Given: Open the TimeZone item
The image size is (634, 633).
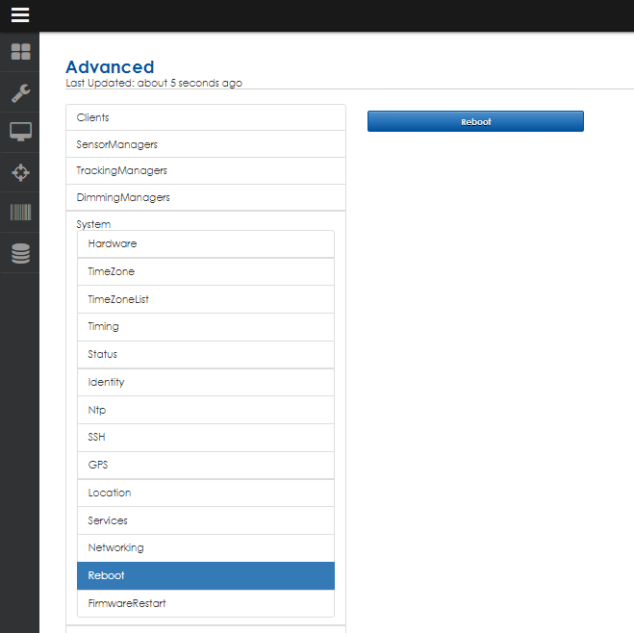Looking at the screenshot, I should (x=205, y=272).
